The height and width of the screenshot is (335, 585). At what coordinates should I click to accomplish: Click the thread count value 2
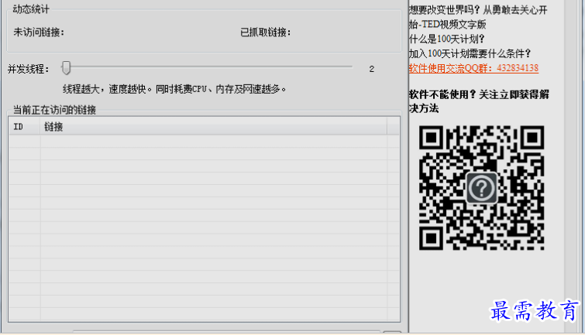[372, 69]
